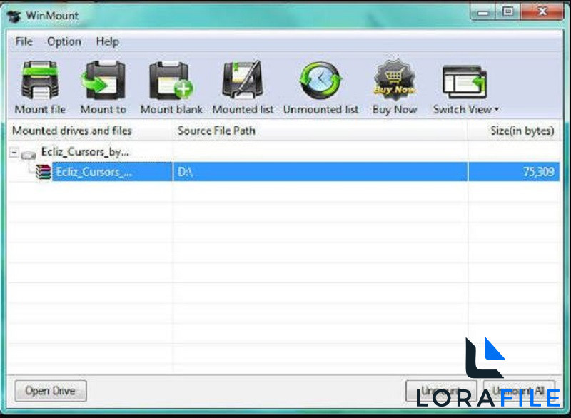The image size is (571, 418).
Task: Sort by Mounted drives and files column
Action: pos(90,131)
